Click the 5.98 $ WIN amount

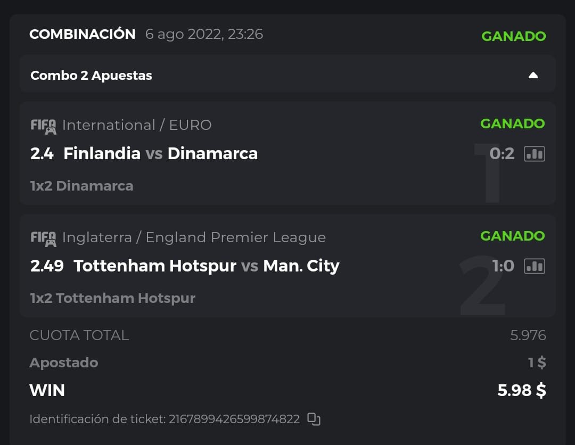tap(521, 390)
